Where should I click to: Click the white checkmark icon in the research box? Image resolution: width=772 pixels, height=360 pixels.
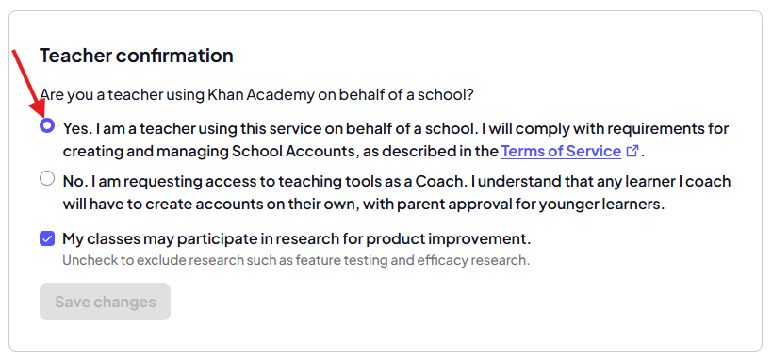tap(47, 239)
